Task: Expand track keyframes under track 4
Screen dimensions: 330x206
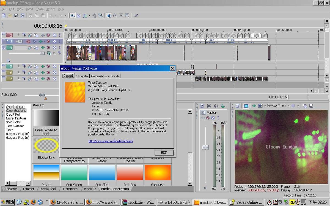Action: click(9, 61)
